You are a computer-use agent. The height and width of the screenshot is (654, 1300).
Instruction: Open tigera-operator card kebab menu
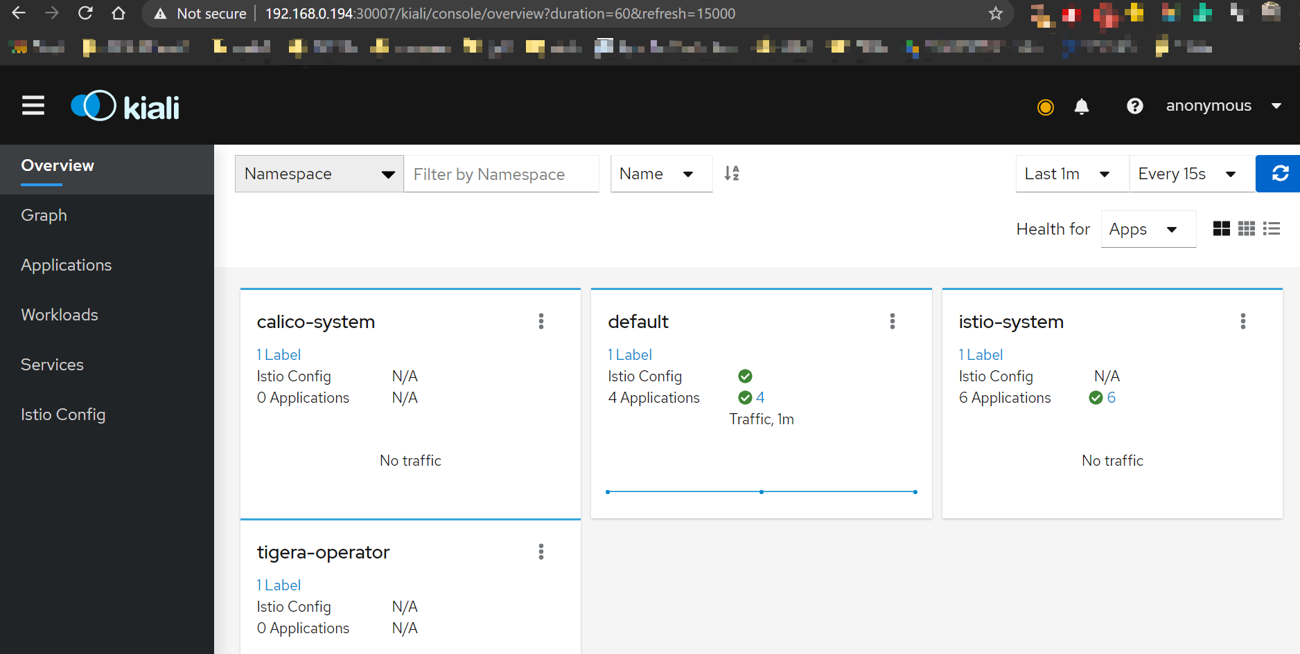[541, 552]
